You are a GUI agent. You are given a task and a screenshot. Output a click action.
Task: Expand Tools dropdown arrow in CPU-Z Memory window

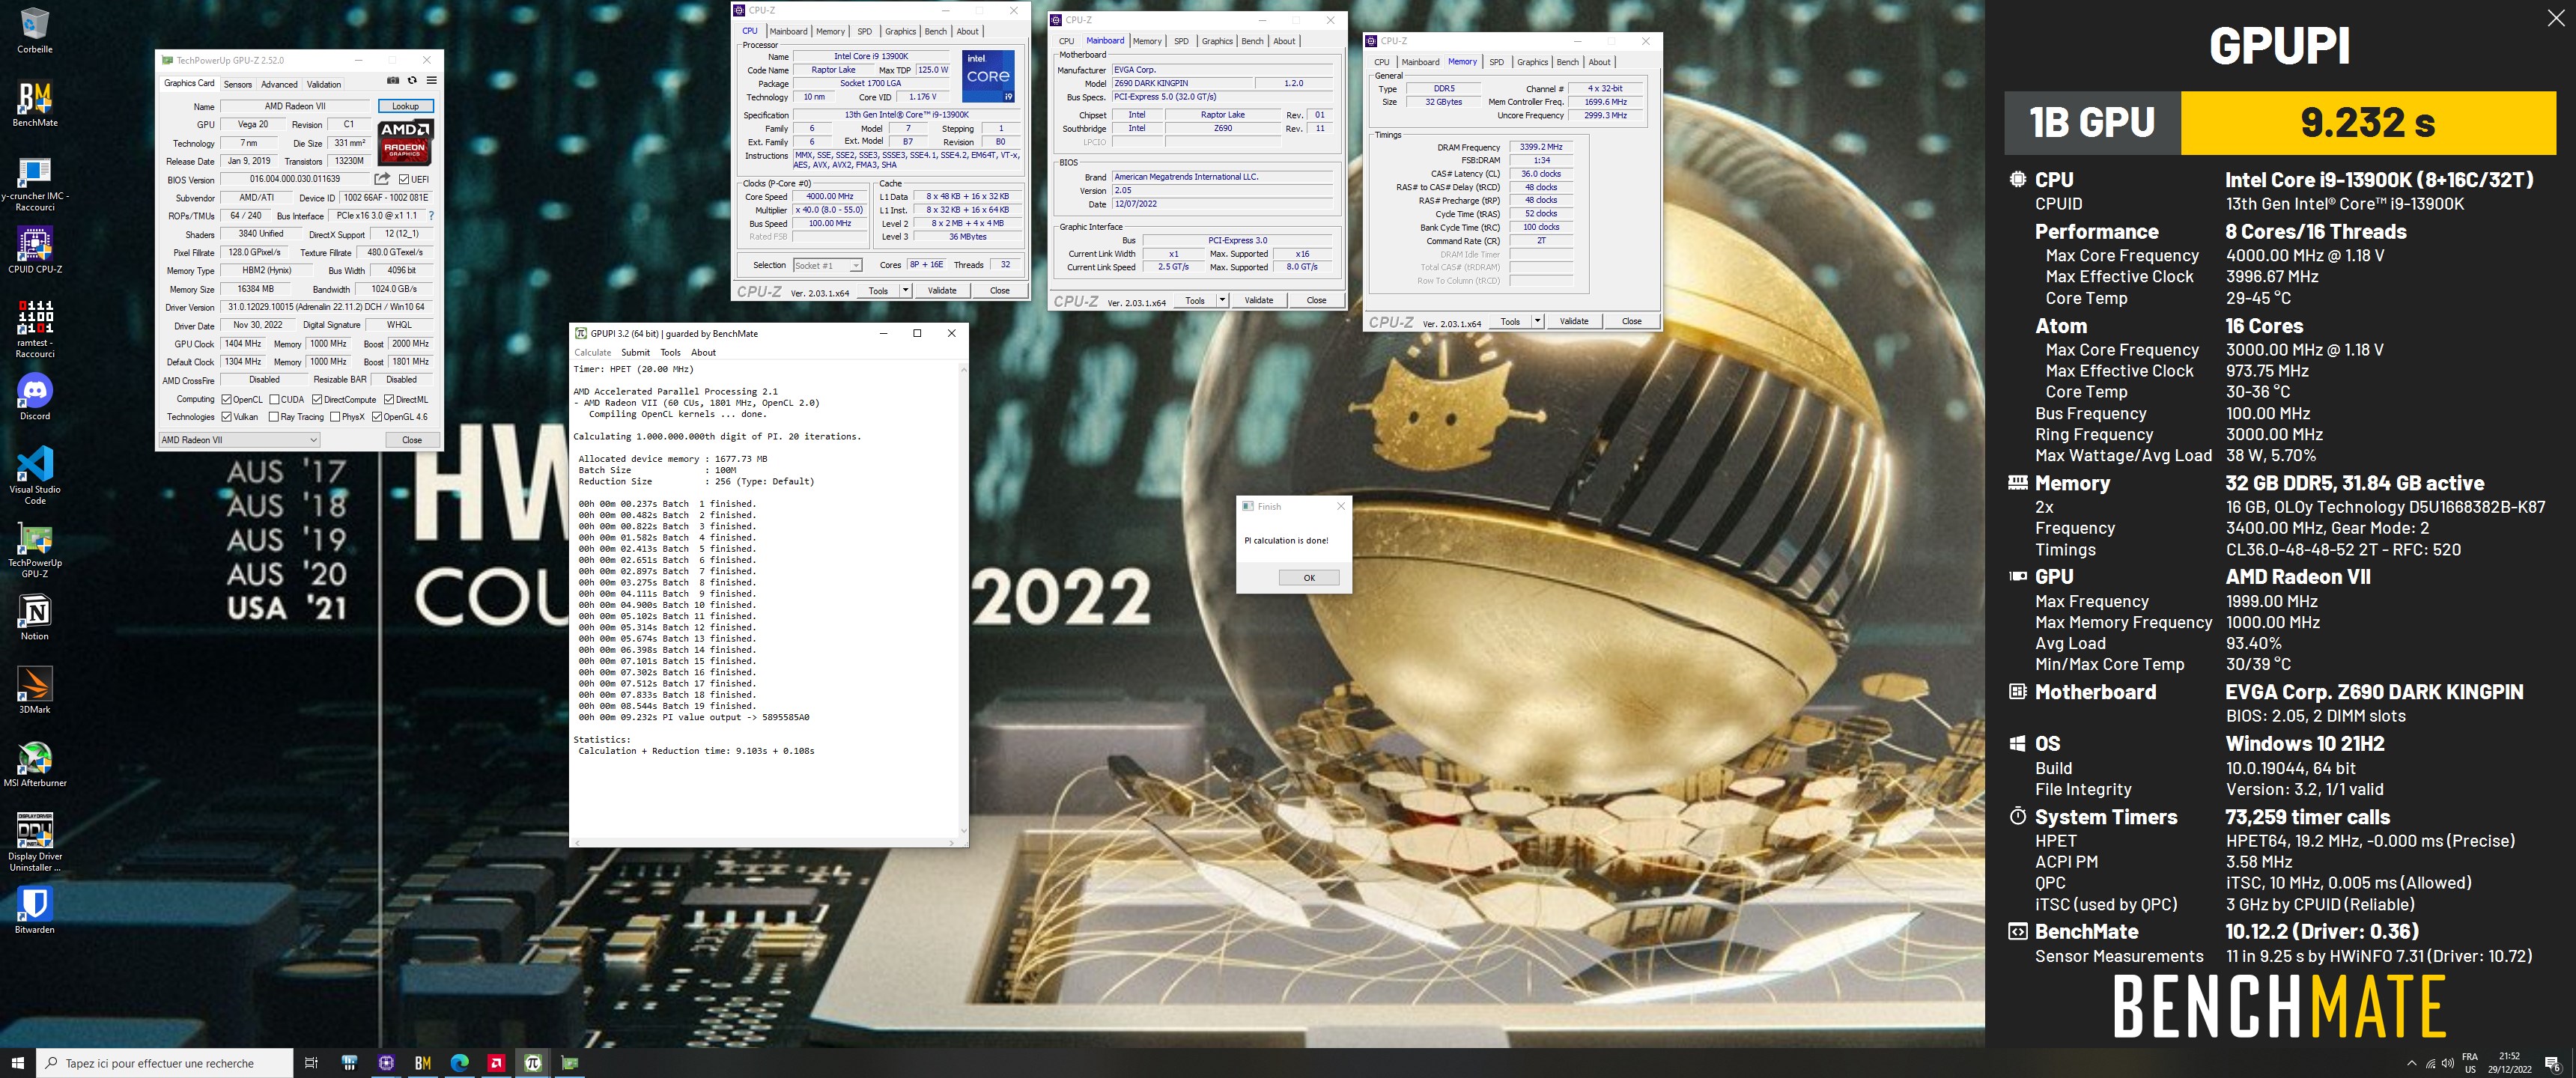[x=1537, y=321]
